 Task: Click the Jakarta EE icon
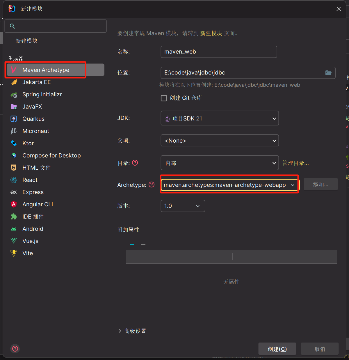(14, 82)
